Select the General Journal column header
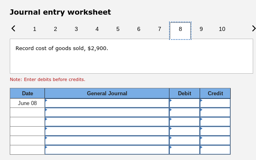 (x=107, y=93)
